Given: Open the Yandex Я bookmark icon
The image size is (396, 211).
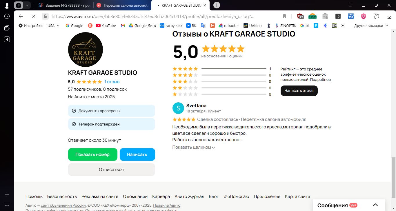Looking at the screenshot, I should [x=90, y=26].
